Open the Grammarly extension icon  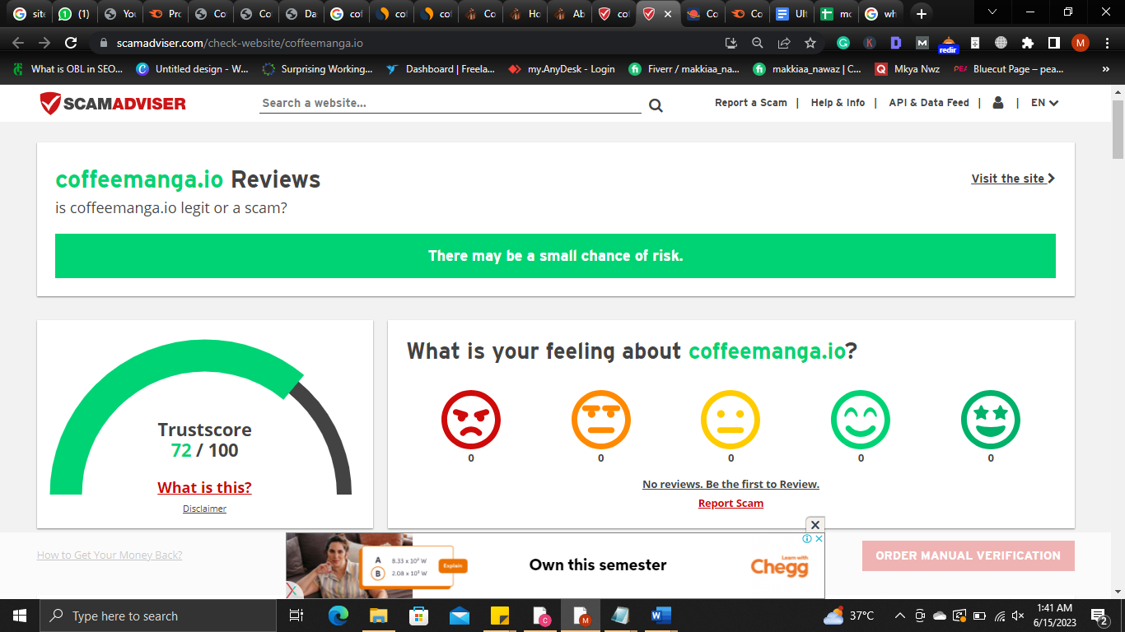pyautogui.click(x=843, y=43)
